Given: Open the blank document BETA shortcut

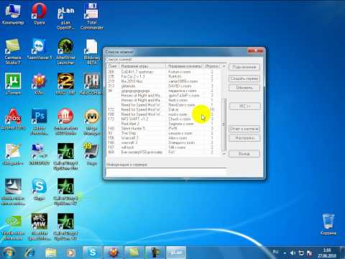Looking at the screenshot, I should [x=92, y=51].
